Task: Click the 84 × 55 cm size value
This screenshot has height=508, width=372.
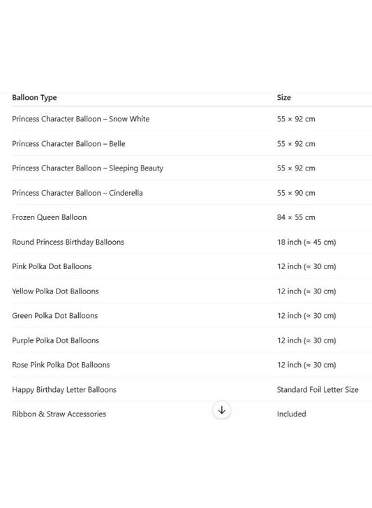Action: [x=296, y=217]
